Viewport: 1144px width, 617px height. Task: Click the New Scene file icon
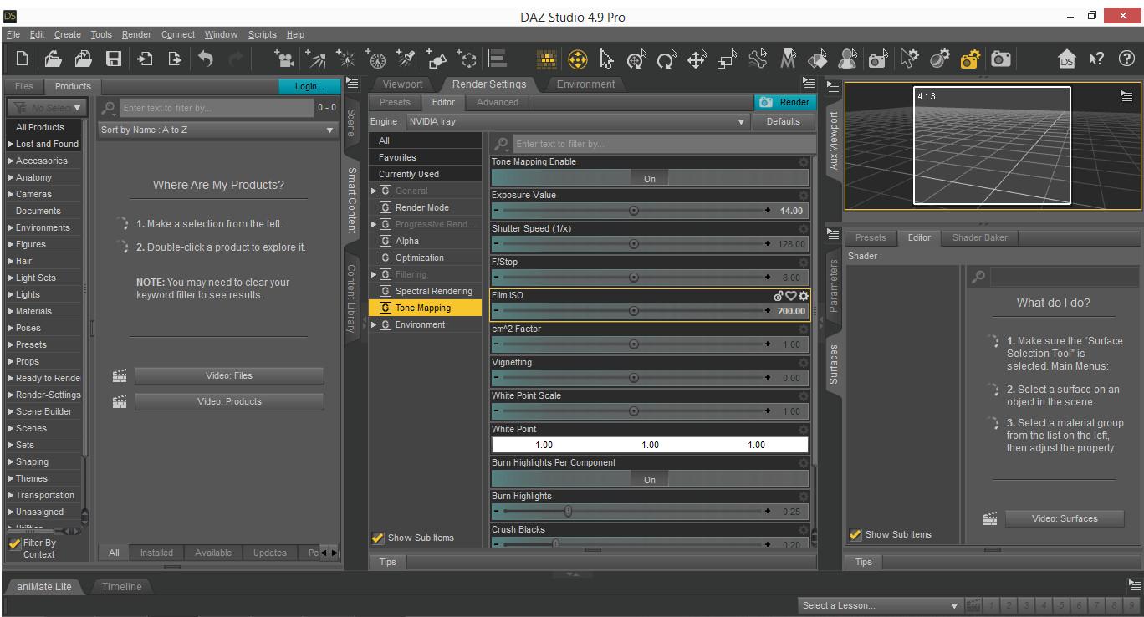[x=23, y=59]
